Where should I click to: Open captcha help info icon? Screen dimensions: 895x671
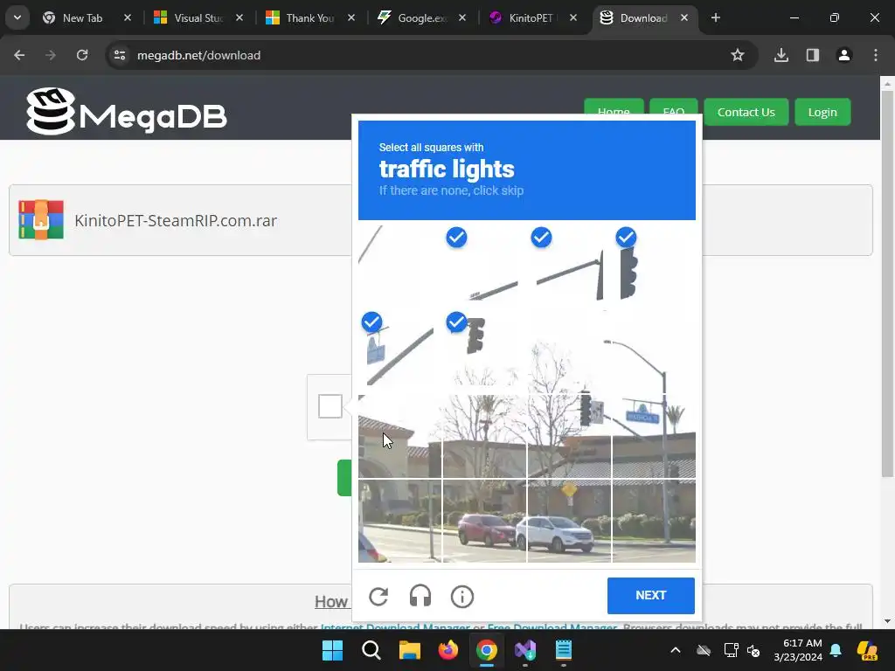click(461, 597)
